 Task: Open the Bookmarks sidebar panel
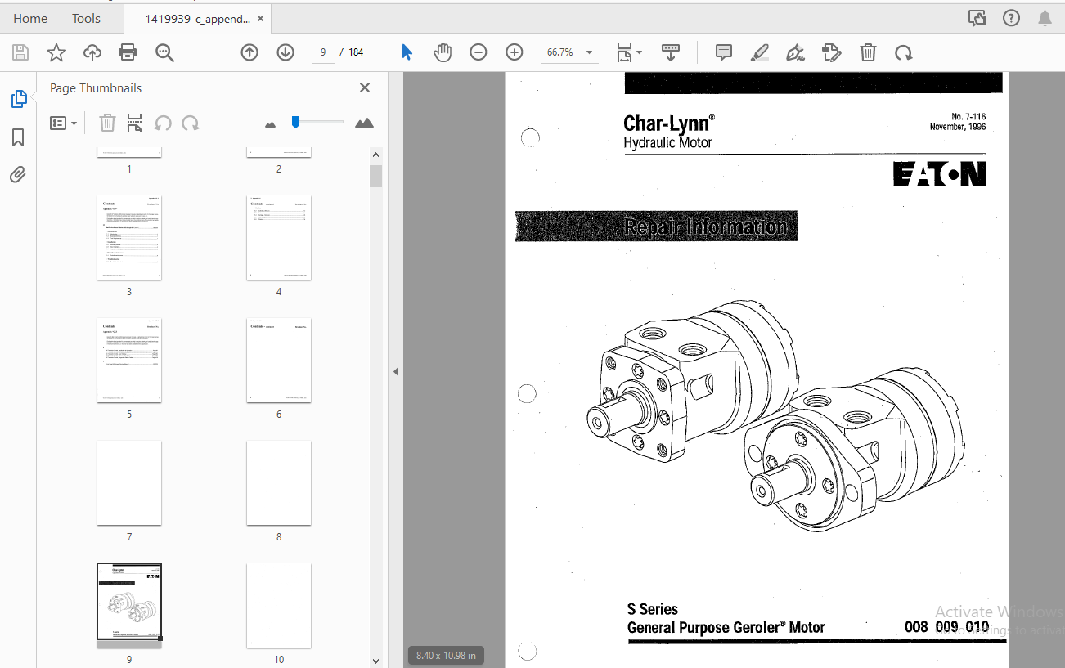(18, 137)
